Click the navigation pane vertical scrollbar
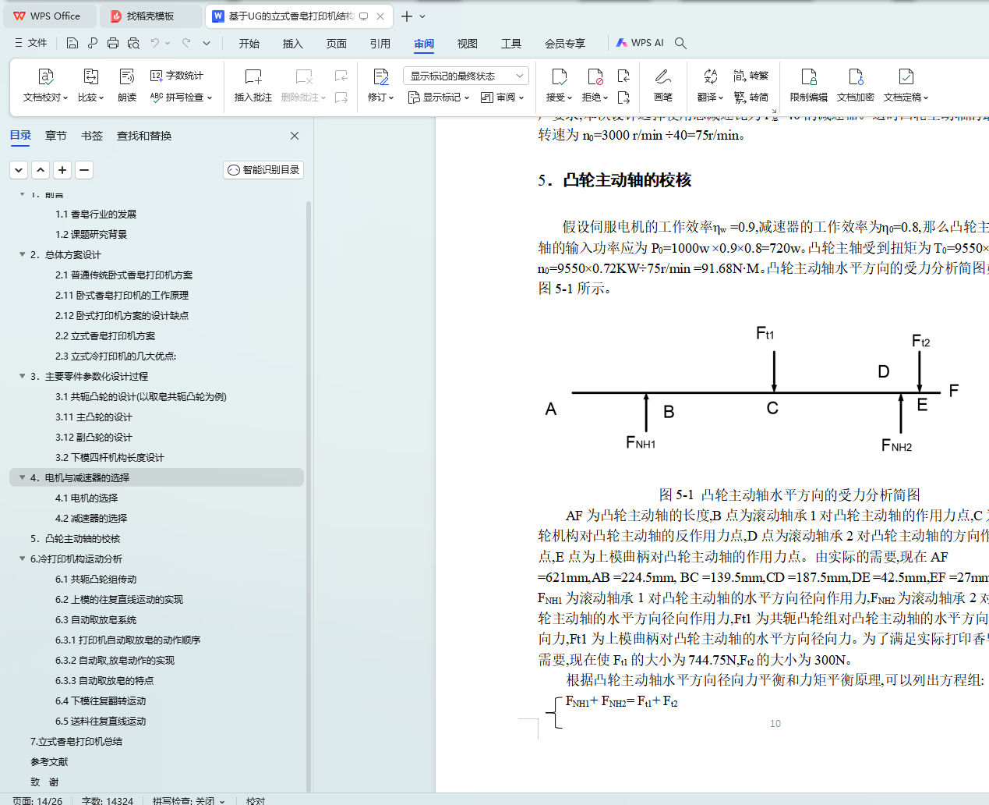The height and width of the screenshot is (805, 989). (x=309, y=495)
